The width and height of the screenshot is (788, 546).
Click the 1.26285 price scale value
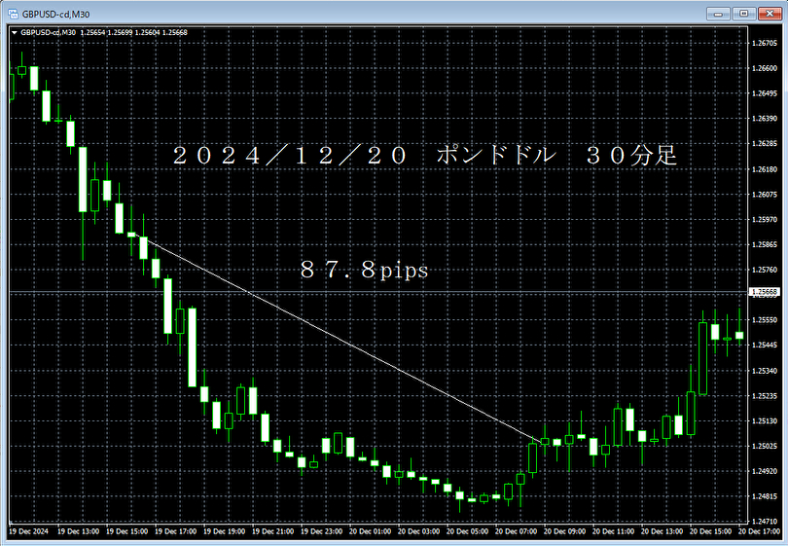pyautogui.click(x=765, y=144)
